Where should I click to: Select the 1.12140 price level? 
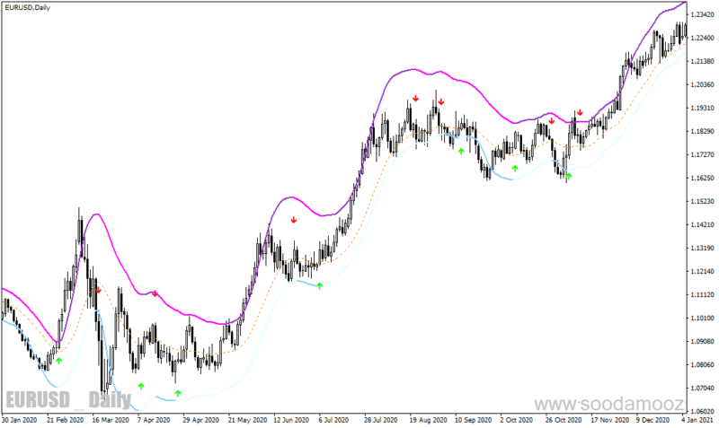[x=703, y=272]
